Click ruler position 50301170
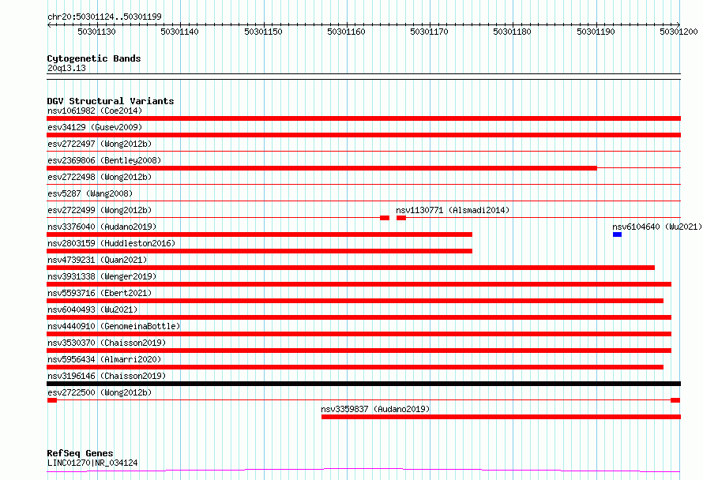 (429, 32)
